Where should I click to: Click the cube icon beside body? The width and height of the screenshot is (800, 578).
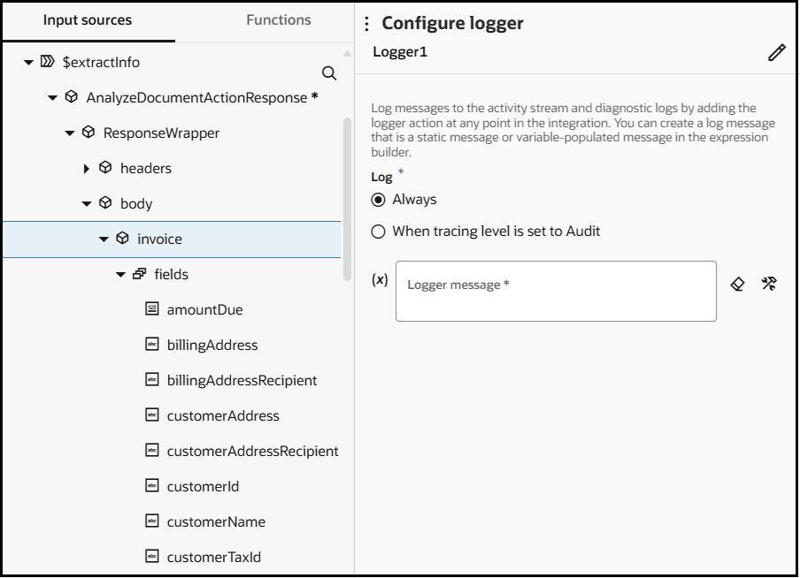[x=105, y=203]
